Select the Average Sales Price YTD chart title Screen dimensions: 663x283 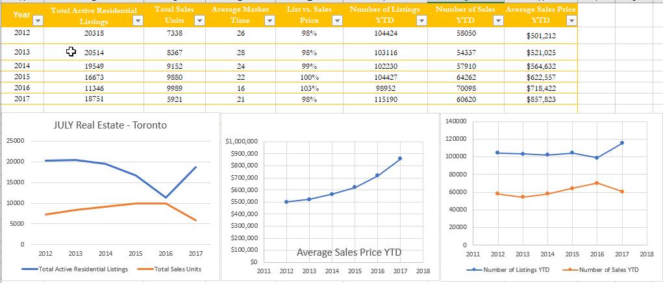coord(349,252)
